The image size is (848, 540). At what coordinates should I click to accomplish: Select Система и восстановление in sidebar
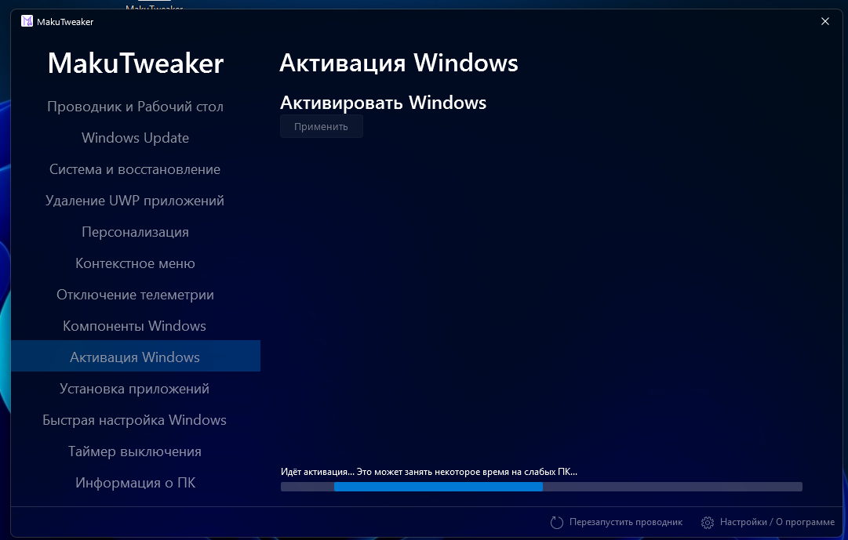tap(135, 169)
